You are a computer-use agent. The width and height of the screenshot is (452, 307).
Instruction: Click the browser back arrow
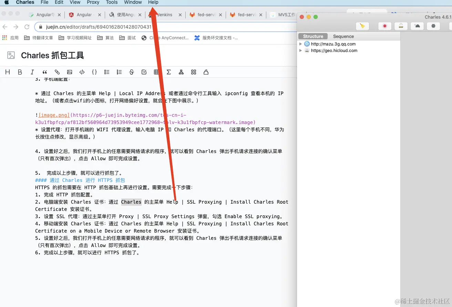point(5,27)
